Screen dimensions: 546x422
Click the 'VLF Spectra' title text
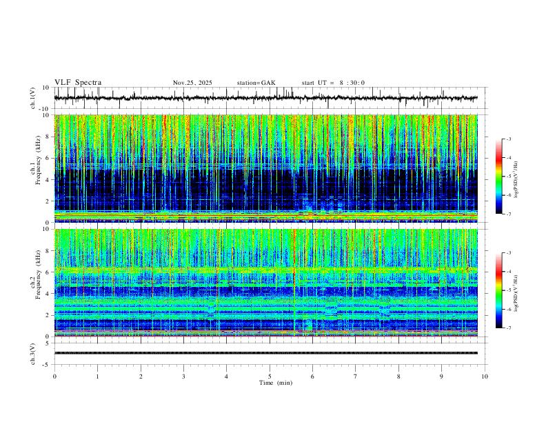78,83
